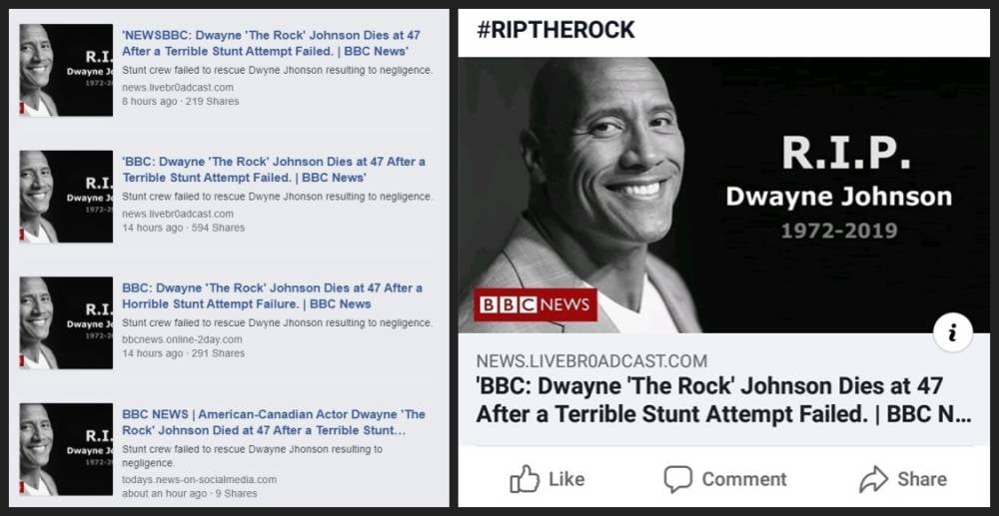Click the red BBC News logo badge

coord(535,304)
